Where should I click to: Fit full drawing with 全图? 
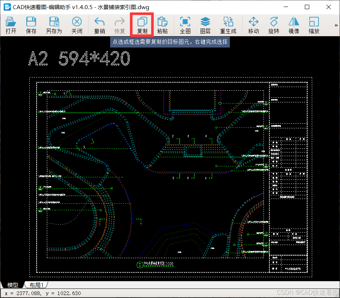(185, 25)
